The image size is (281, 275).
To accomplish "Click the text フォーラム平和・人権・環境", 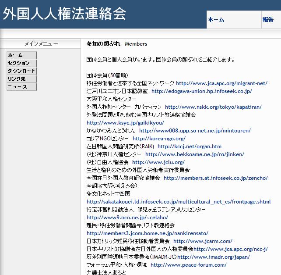I will point(117,265).
